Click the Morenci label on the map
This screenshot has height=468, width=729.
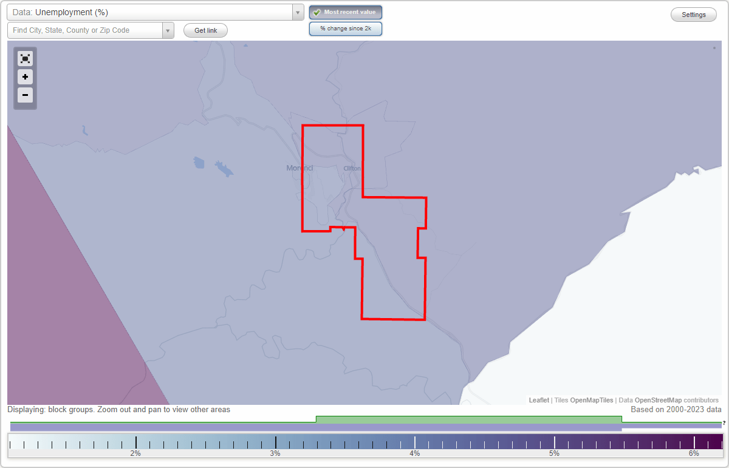[x=299, y=168]
